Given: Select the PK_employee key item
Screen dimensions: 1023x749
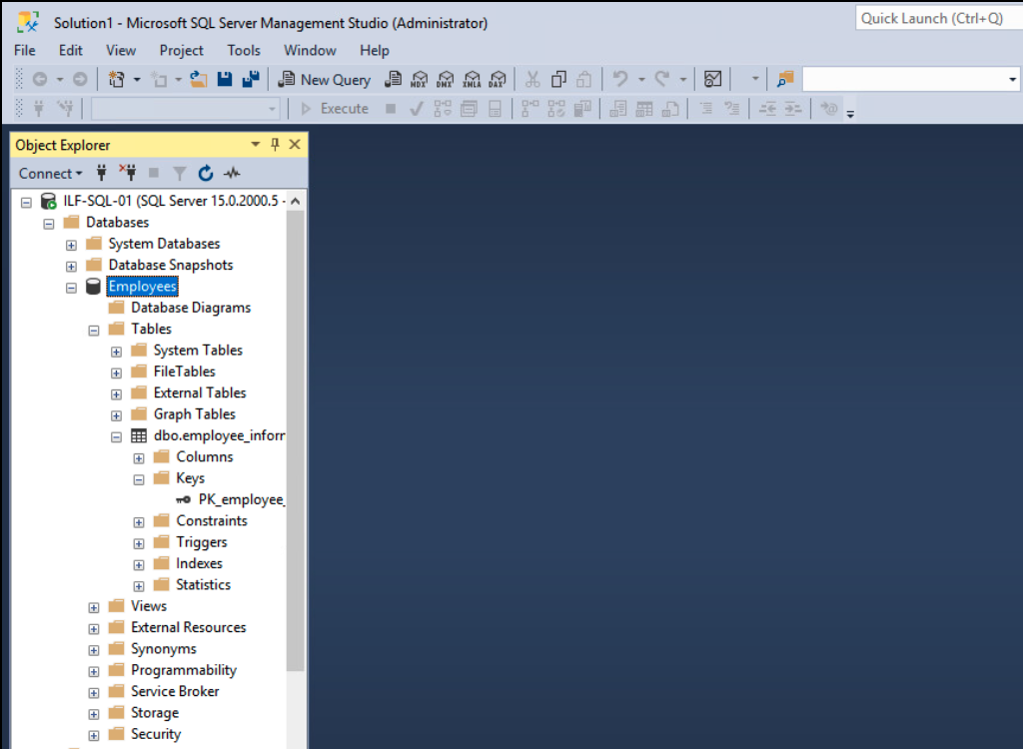Looking at the screenshot, I should [240, 499].
